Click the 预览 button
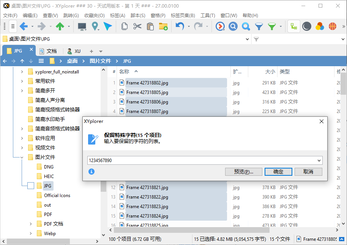Image resolution: width=347 pixels, height=245 pixels. pyautogui.click(x=243, y=172)
